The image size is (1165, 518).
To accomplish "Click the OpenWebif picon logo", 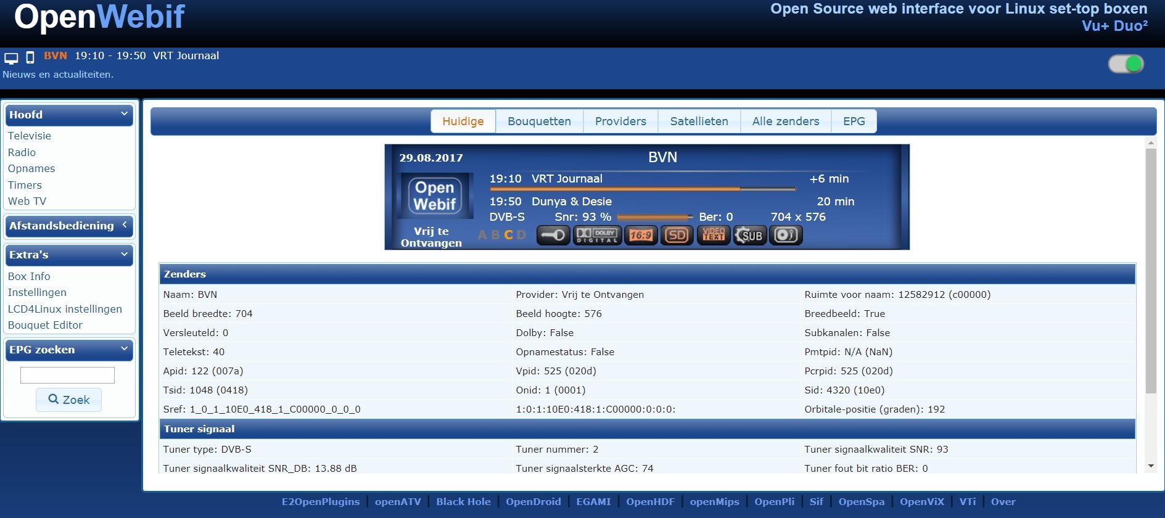I will [x=435, y=196].
